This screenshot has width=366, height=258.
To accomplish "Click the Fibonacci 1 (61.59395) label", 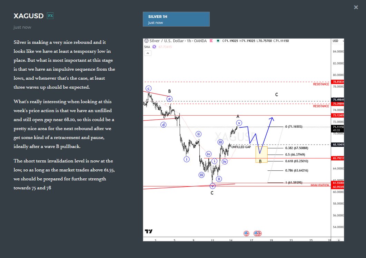I will [294, 182].
